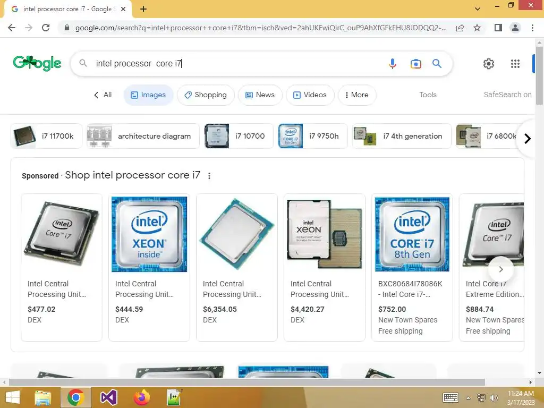Click the $752.00 price text
This screenshot has width=544, height=408.
click(392, 309)
